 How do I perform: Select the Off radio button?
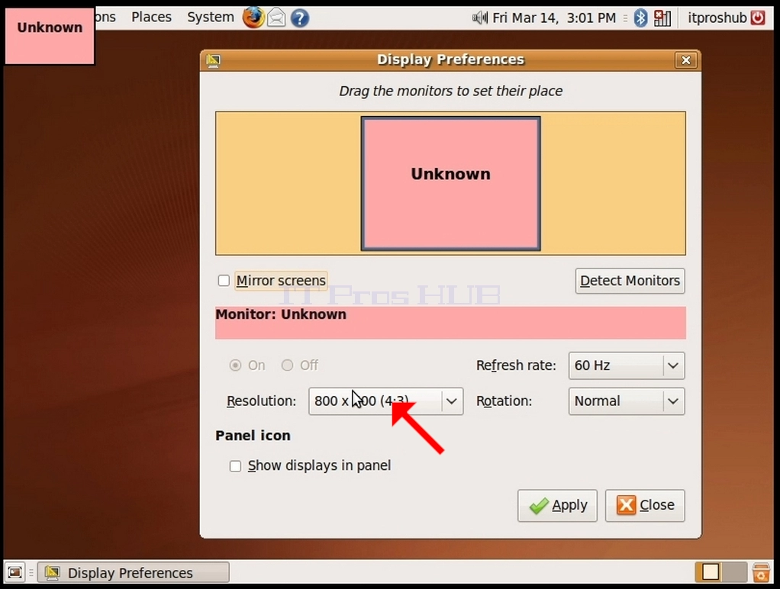pos(287,365)
